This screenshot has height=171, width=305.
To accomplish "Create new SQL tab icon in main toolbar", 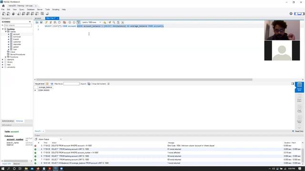I will (x=4, y=14).
